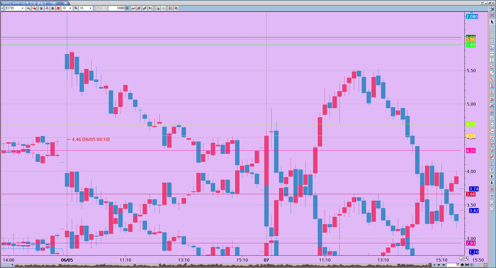Viewport: 496px width, 268px height.
Task: Pick the diagonal trend line tool
Action: click(x=492, y=73)
